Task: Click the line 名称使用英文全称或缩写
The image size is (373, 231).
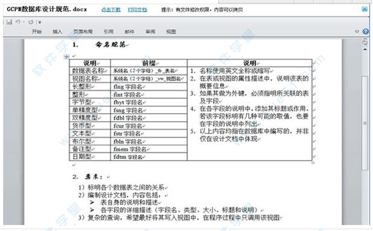Action: (236, 71)
